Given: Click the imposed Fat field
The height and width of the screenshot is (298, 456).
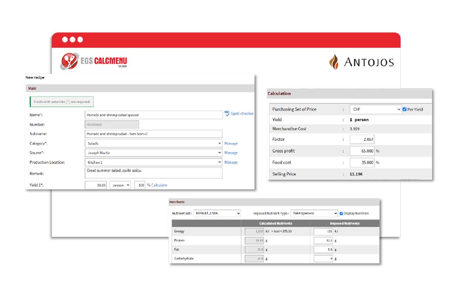Looking at the screenshot, I should tap(323, 250).
